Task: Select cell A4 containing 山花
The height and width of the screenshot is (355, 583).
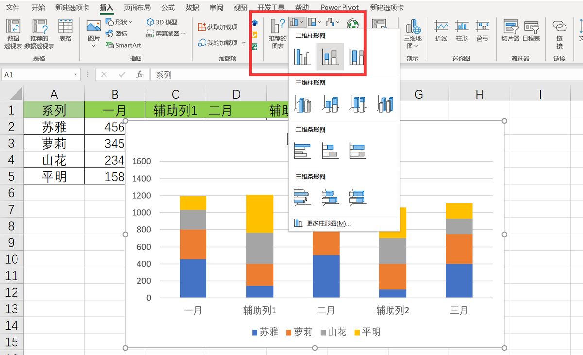Action: (x=54, y=160)
